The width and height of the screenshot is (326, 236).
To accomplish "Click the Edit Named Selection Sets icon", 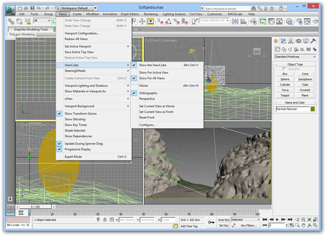I will pos(195,22).
